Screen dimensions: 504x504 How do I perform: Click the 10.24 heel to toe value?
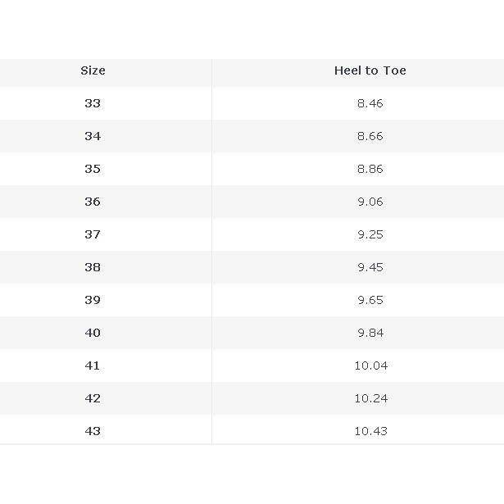[x=370, y=398]
